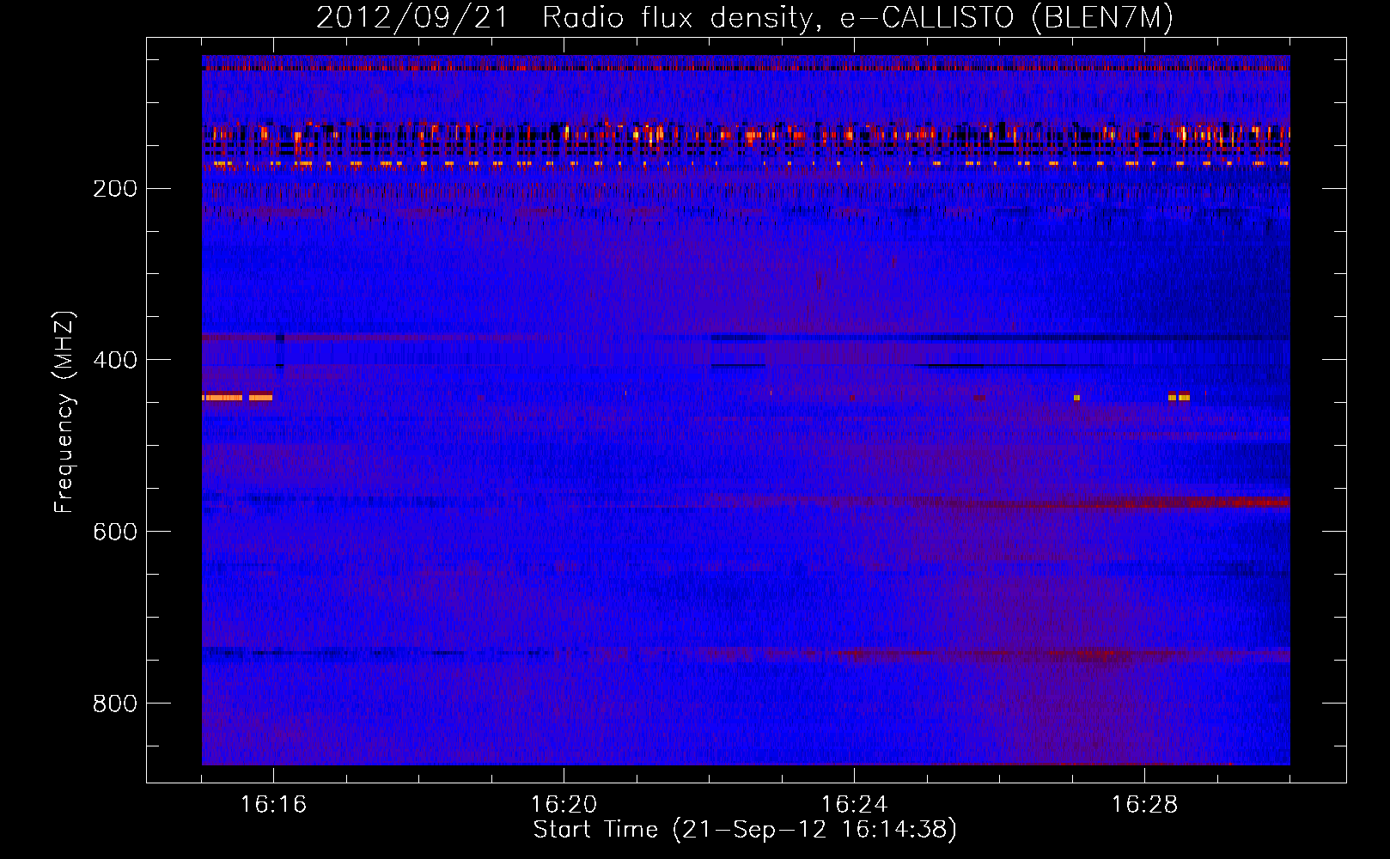Select the 800 frequency tick label

pos(115,704)
